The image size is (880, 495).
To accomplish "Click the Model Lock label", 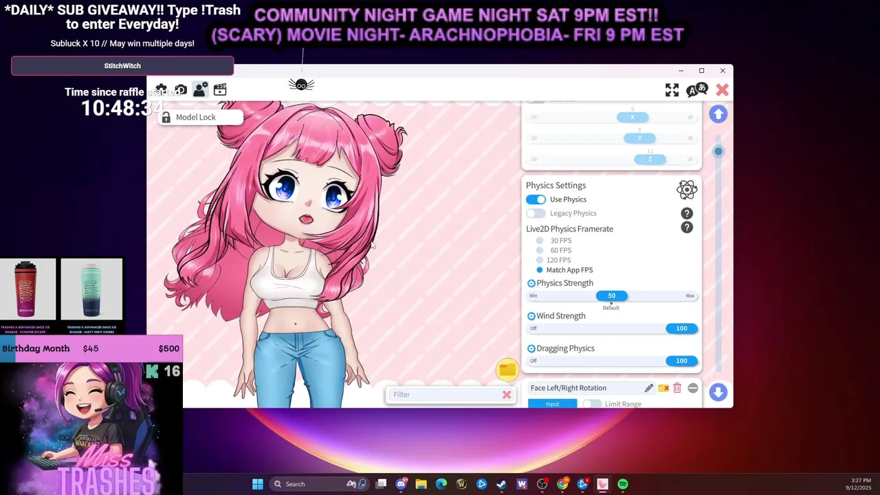I will coord(196,118).
